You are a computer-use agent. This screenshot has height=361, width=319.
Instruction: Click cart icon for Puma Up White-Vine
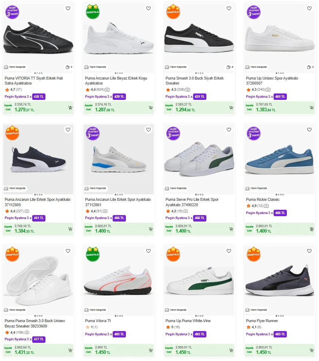[x=231, y=350]
